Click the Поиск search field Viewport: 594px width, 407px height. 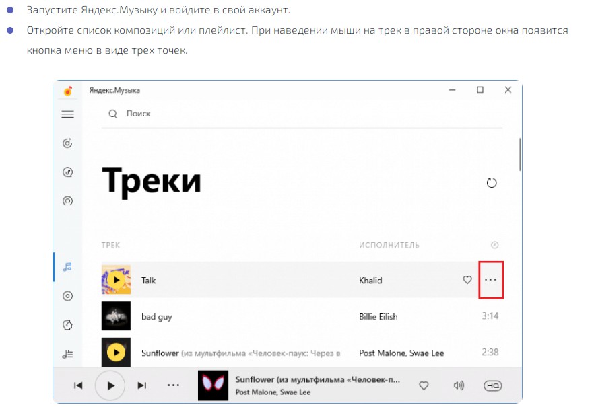pyautogui.click(x=302, y=114)
